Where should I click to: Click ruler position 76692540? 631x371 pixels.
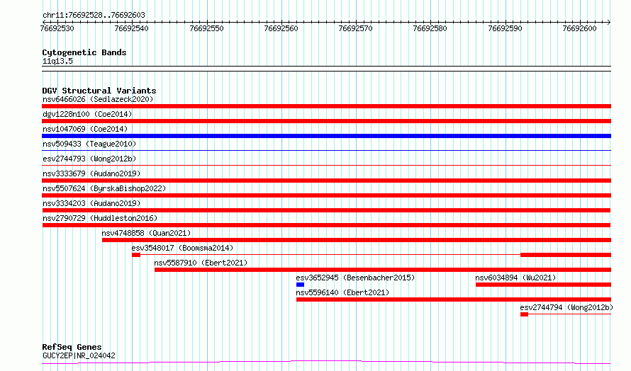132,28
